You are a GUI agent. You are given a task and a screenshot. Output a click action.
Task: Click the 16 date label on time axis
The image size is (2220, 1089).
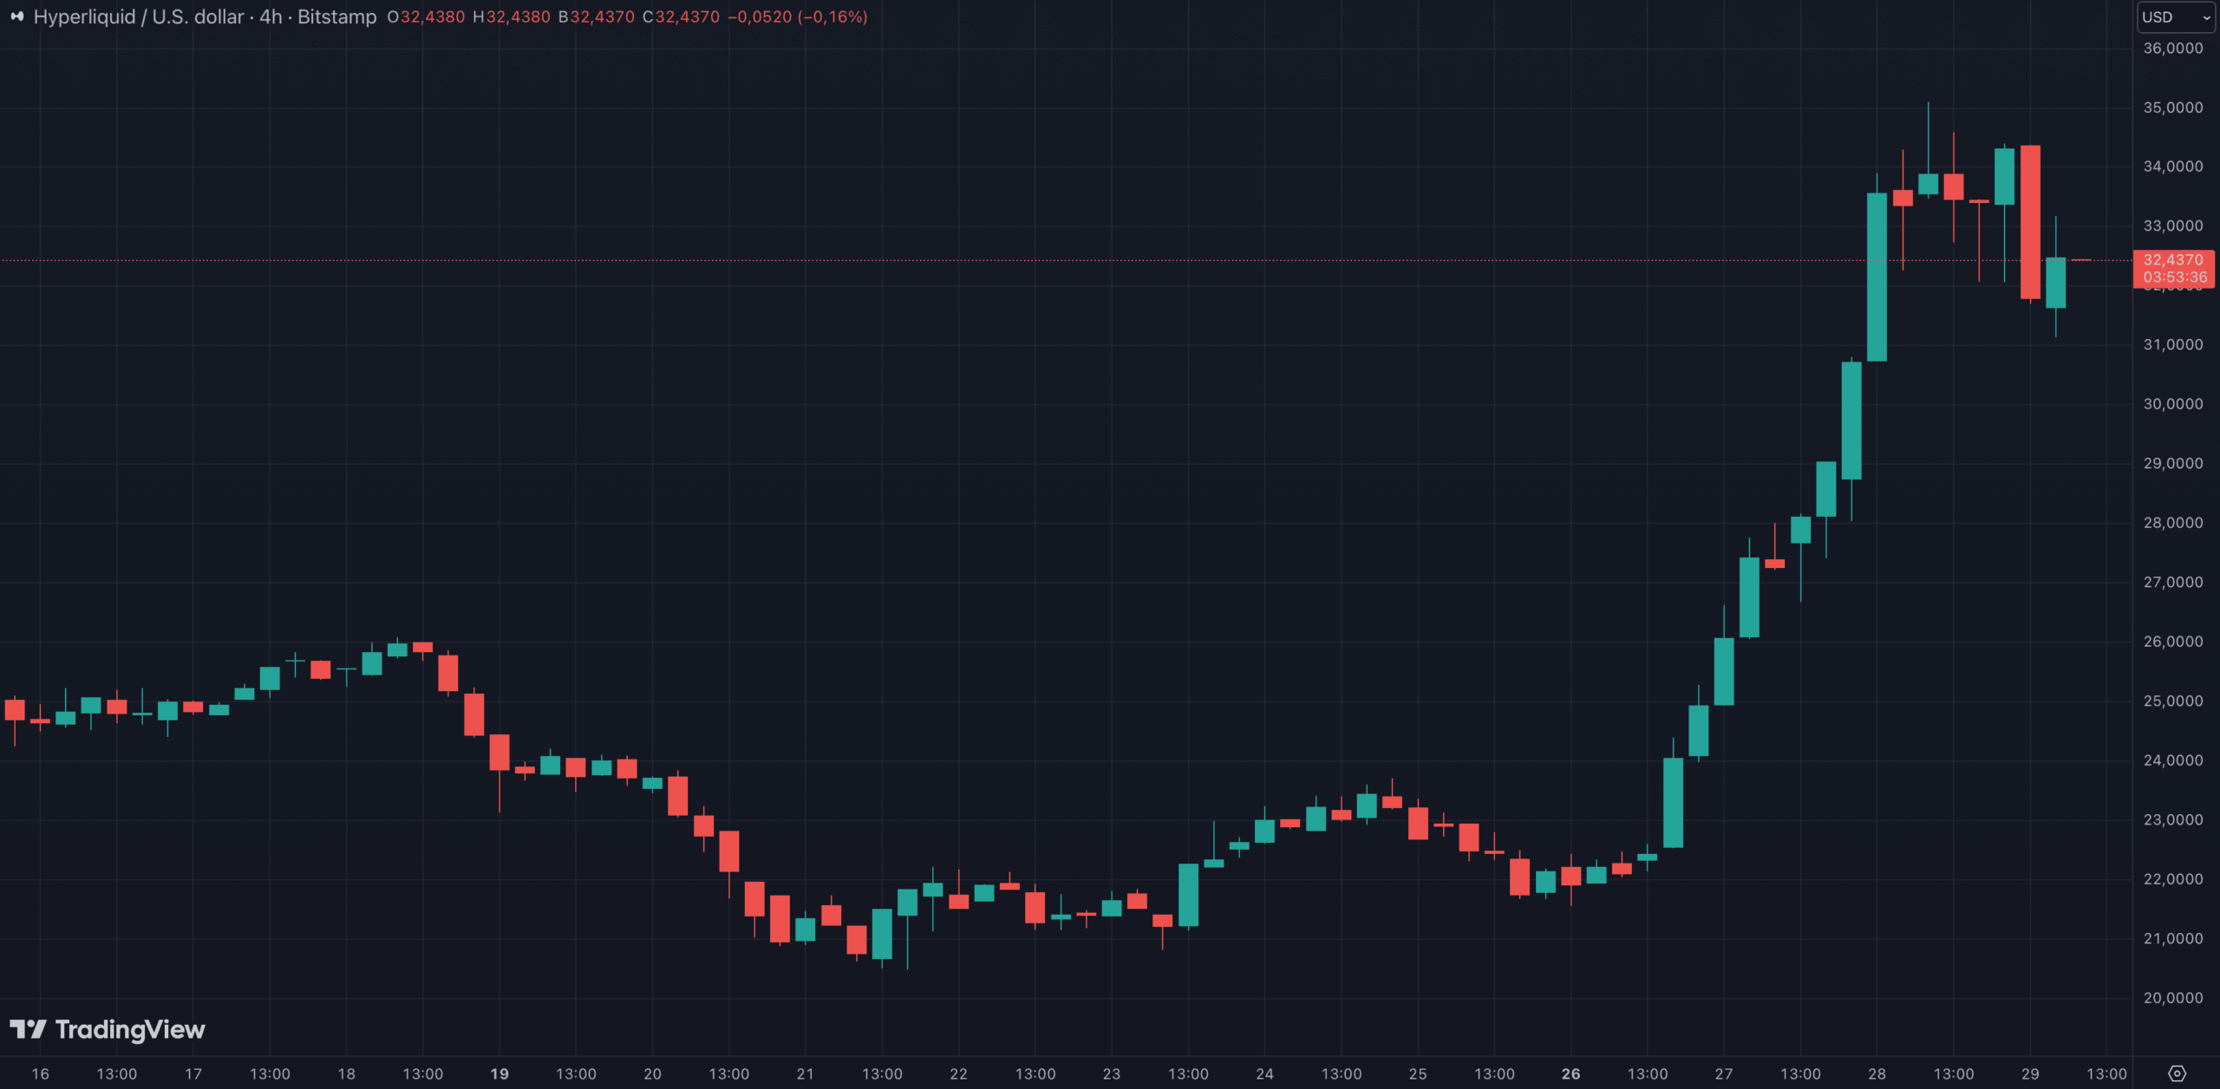[40, 1073]
